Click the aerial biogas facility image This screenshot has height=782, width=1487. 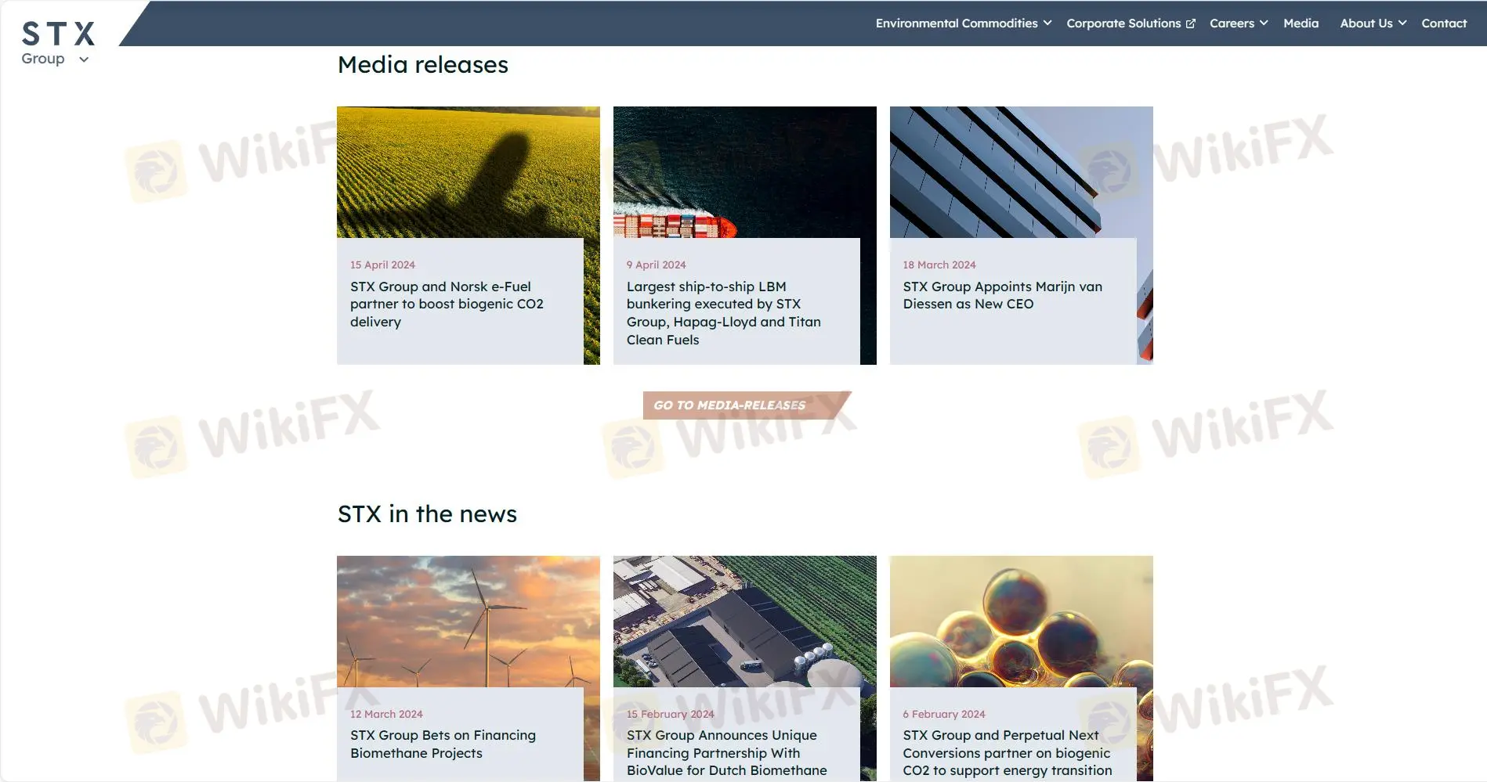[x=744, y=622]
